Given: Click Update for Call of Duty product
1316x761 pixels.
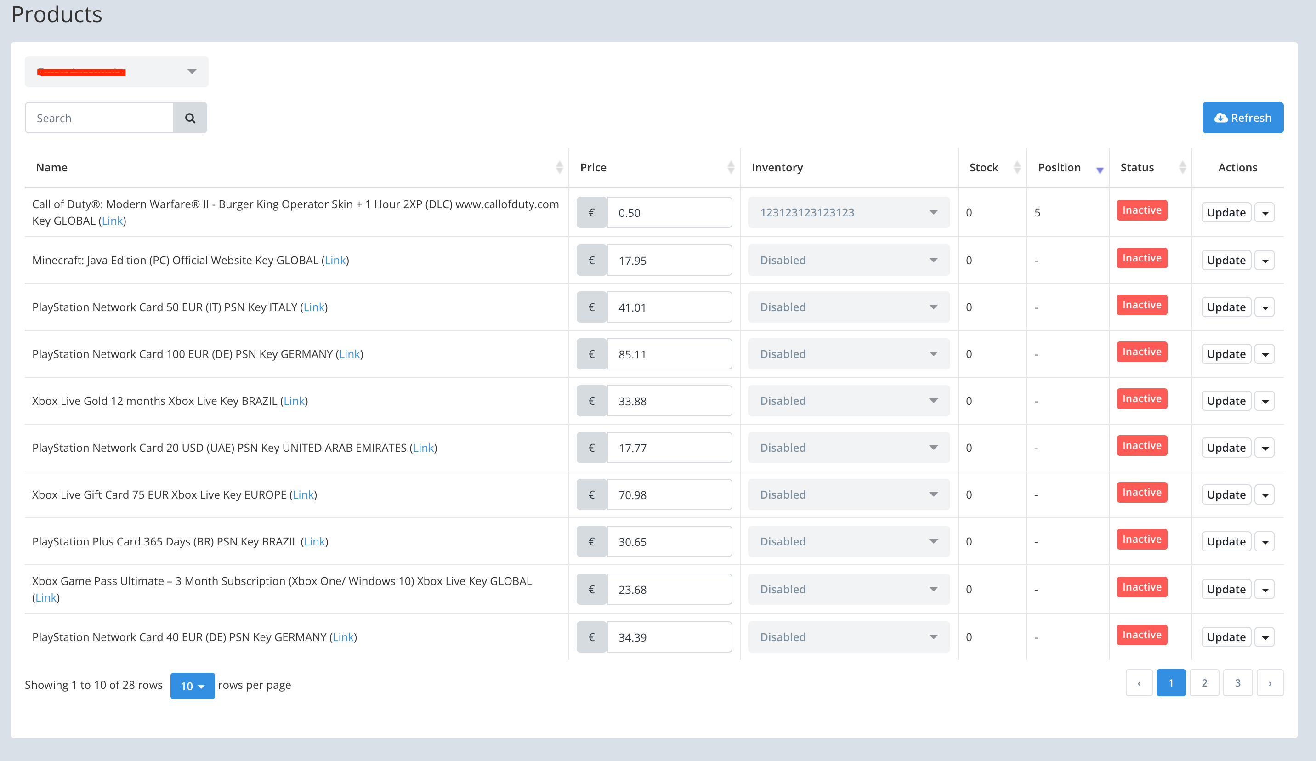Looking at the screenshot, I should coord(1226,213).
